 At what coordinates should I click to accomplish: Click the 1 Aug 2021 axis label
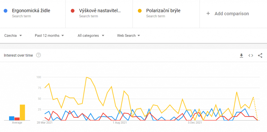click(x=120, y=122)
